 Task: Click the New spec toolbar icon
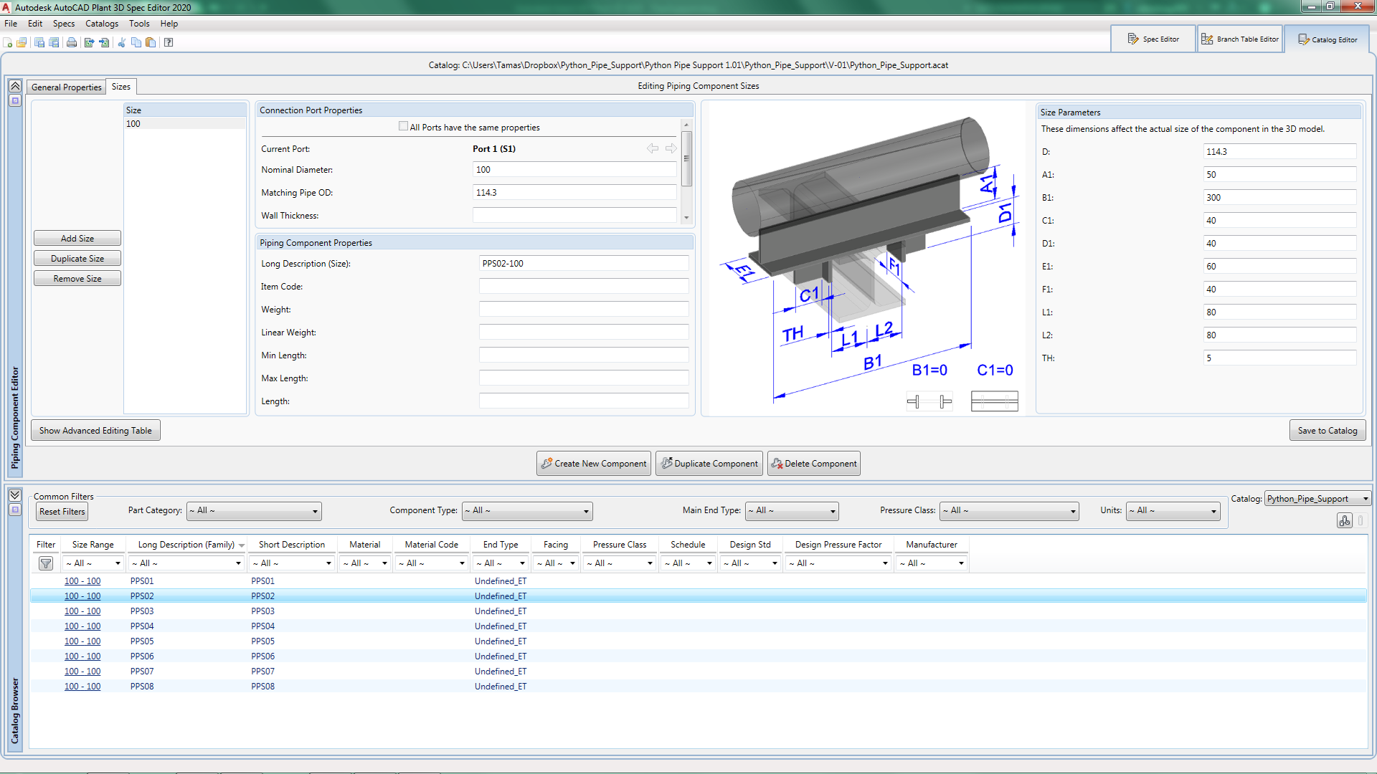(x=8, y=42)
